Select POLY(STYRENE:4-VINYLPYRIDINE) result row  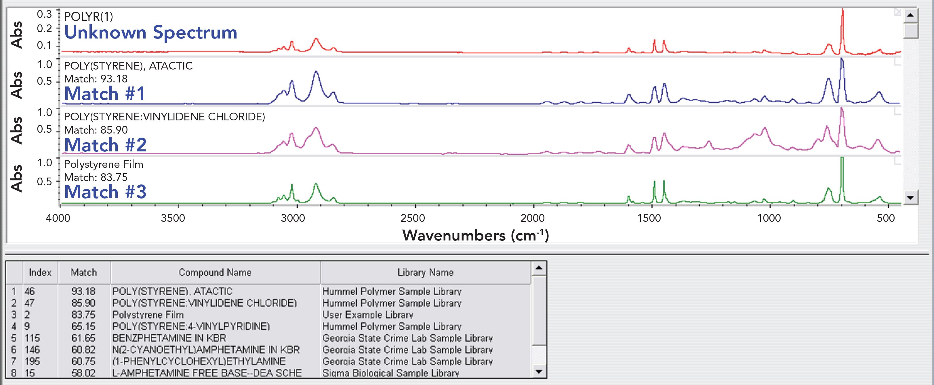click(191, 326)
